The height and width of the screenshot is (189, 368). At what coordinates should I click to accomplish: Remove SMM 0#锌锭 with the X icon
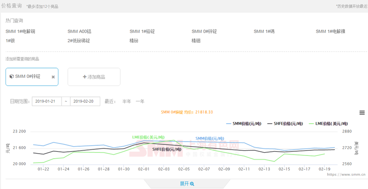[53, 77]
